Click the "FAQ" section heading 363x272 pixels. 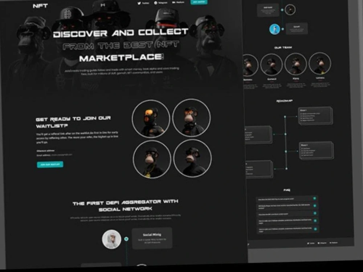[287, 190]
